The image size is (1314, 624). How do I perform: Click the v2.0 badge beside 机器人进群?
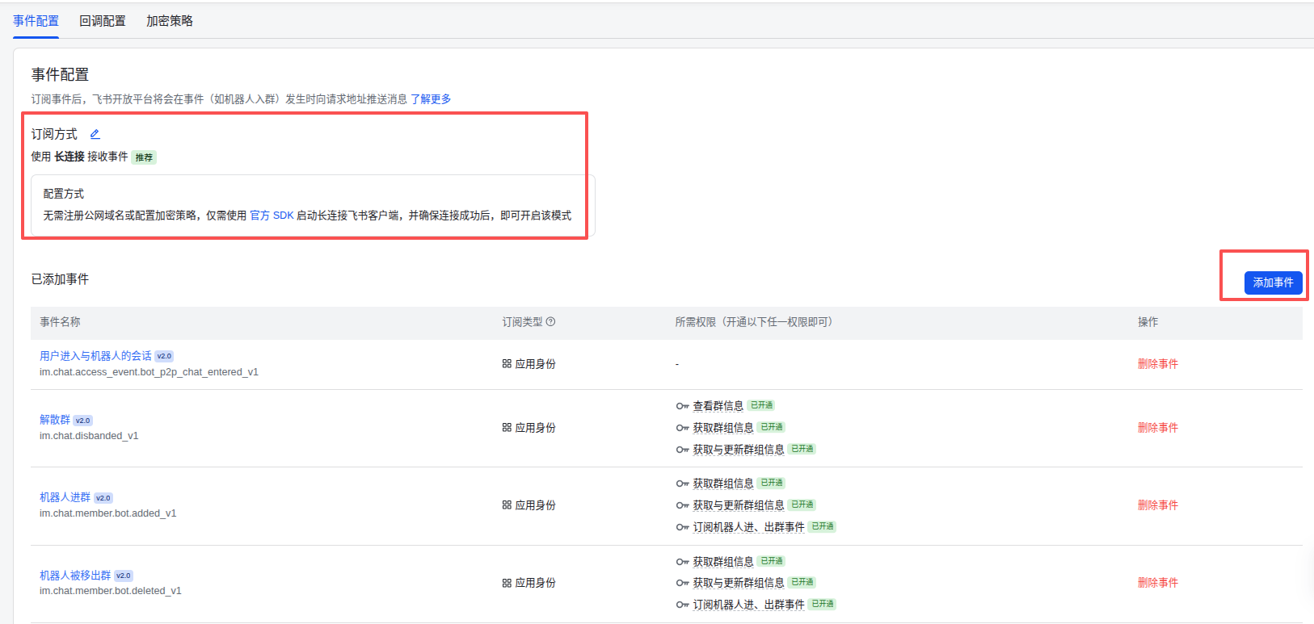(x=103, y=498)
